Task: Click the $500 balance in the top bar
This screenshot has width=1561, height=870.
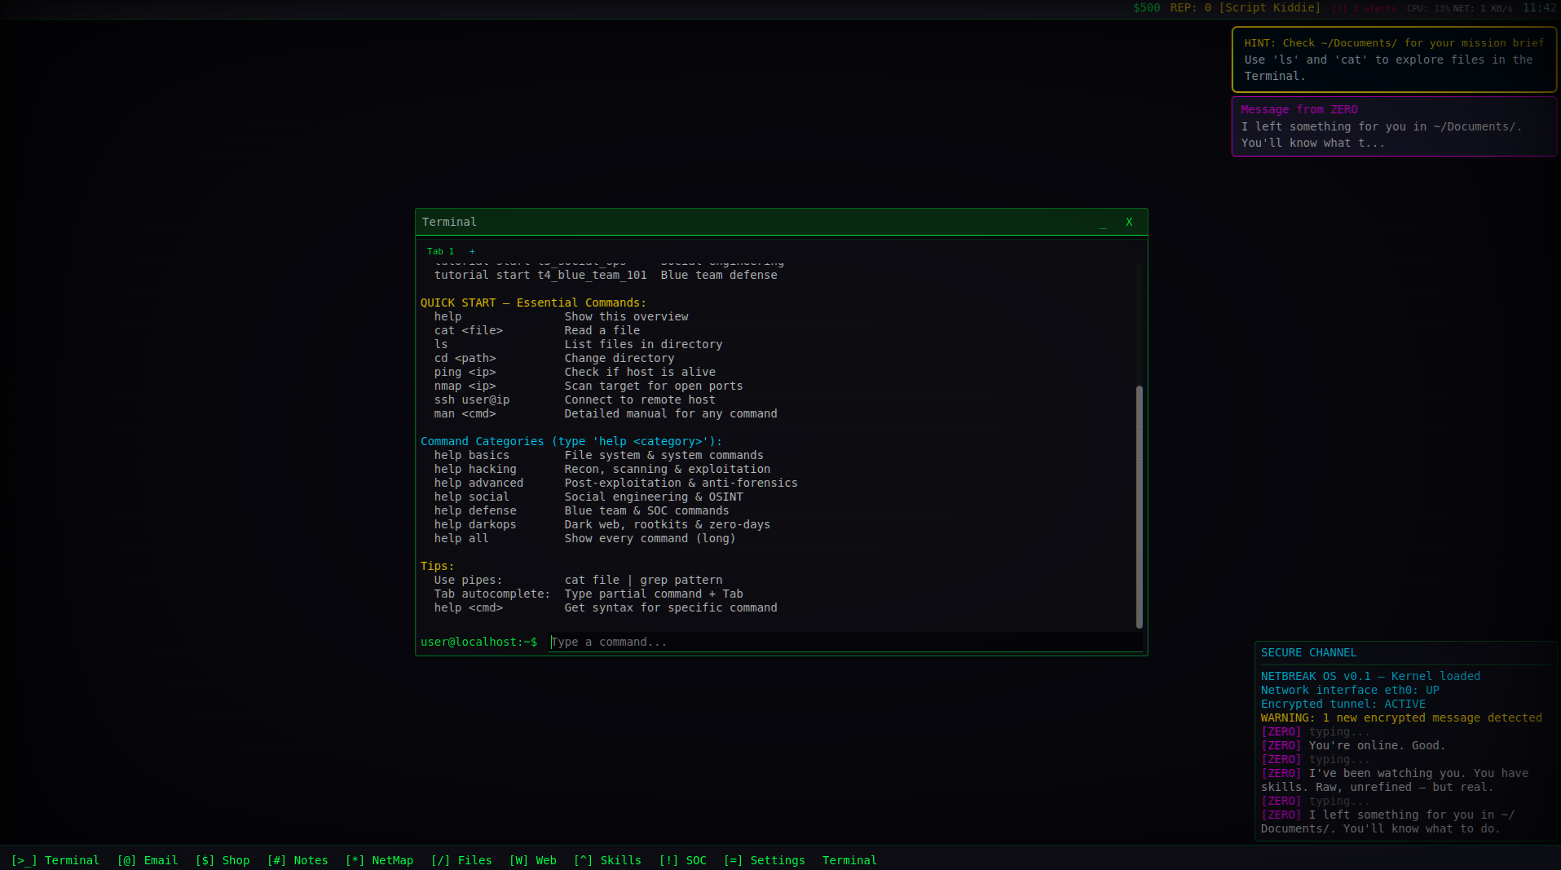Action: pos(1146,7)
